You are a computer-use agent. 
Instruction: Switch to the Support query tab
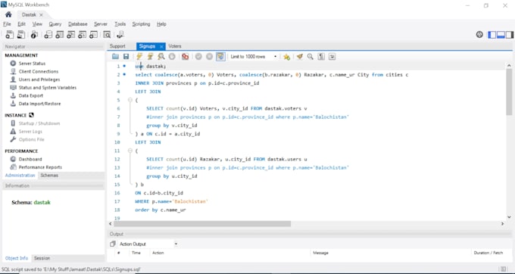[x=117, y=46]
